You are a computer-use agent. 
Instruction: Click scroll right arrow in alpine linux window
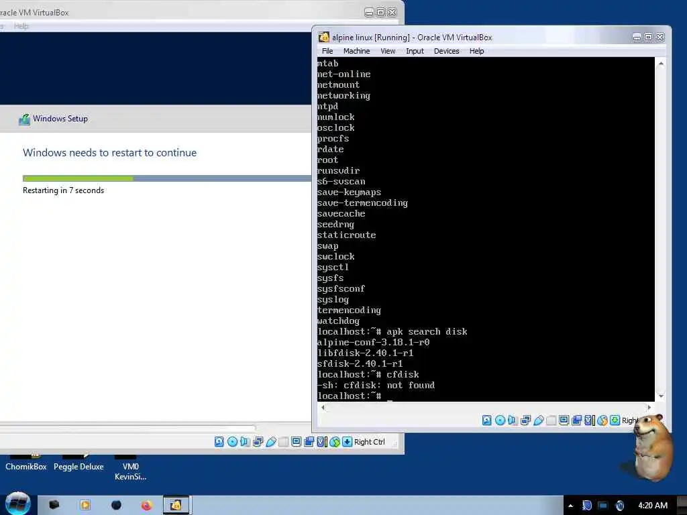tap(649, 407)
